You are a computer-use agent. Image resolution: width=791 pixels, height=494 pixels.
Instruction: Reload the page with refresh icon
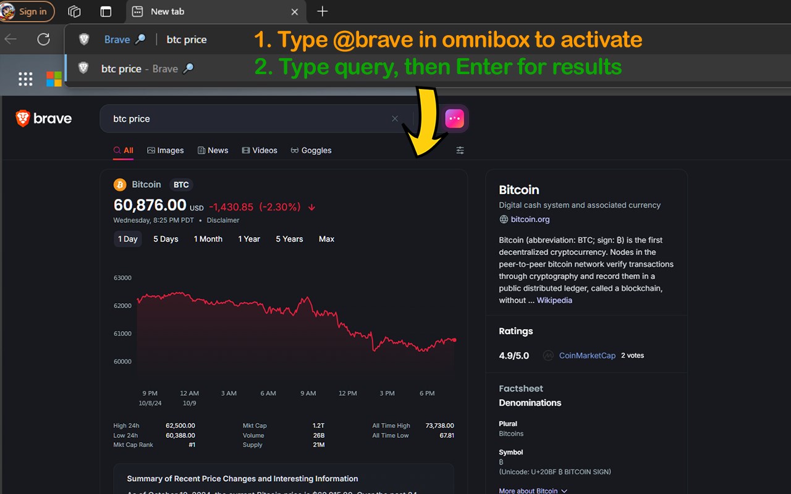[x=43, y=40]
